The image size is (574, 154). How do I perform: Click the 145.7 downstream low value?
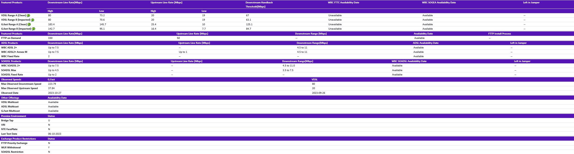tap(103, 24)
